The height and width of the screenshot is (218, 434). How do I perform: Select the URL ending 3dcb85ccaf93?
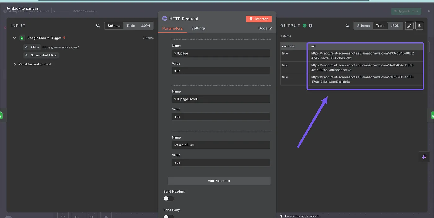363,67
